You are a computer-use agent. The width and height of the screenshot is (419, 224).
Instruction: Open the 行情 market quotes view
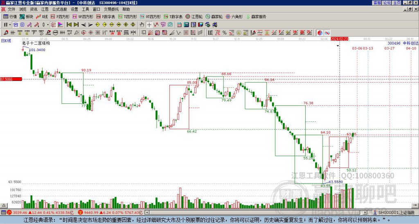(10, 16)
